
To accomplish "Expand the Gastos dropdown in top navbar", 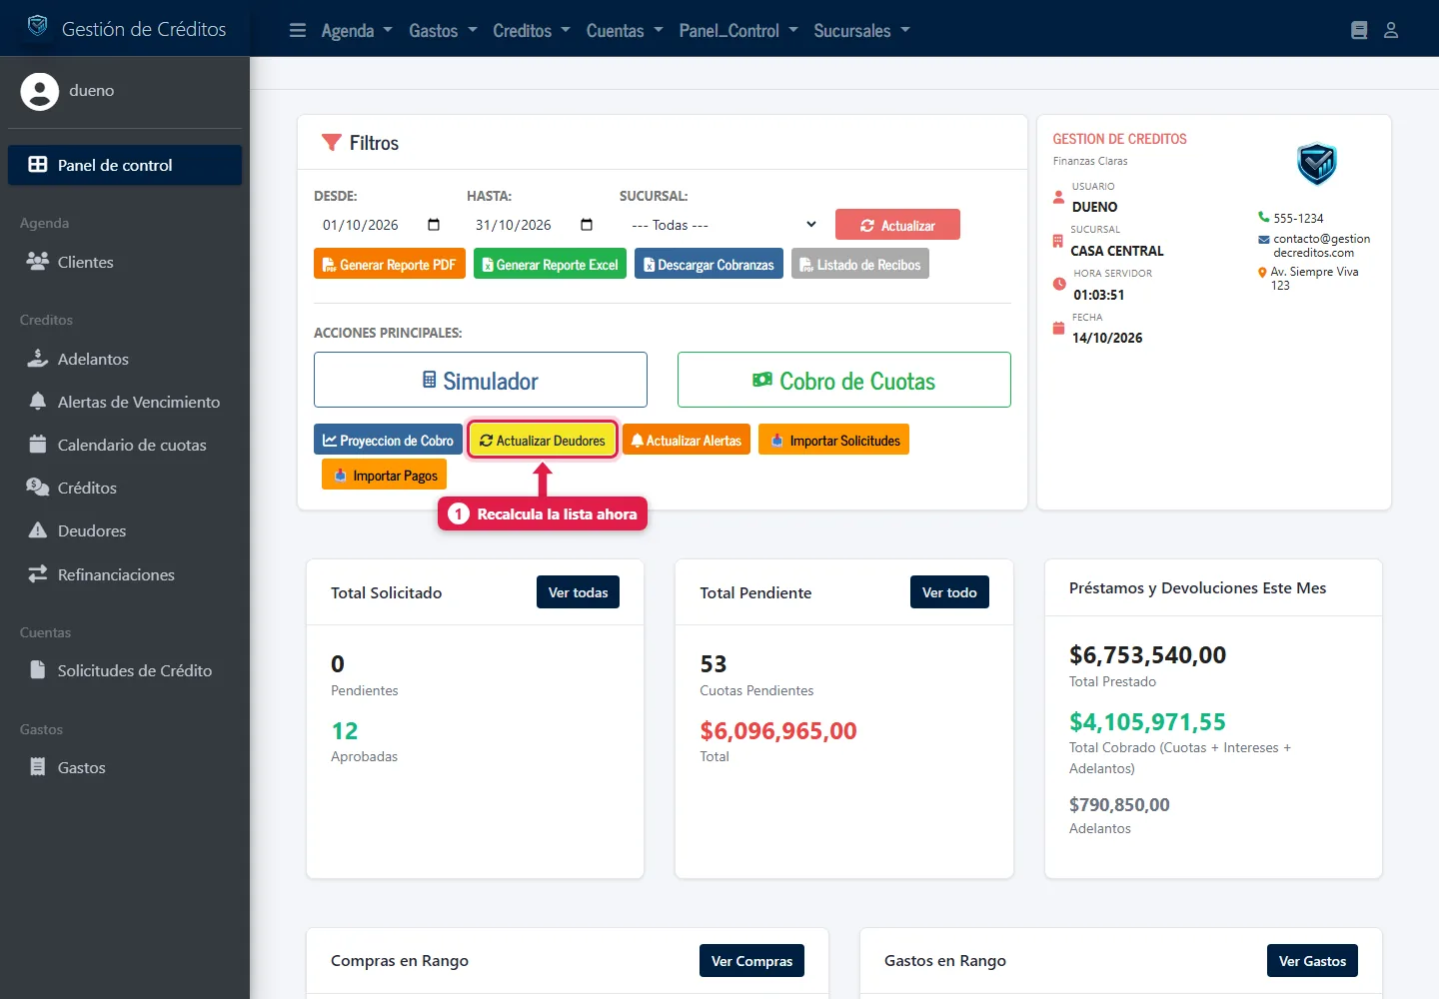I will click(443, 31).
